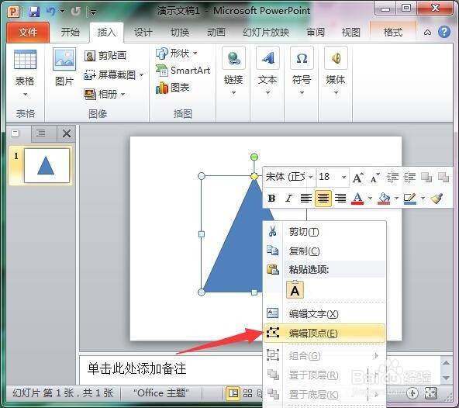The width and height of the screenshot is (459, 408).
Task: Switch to the 切换 ribbon tab
Action: 180,32
